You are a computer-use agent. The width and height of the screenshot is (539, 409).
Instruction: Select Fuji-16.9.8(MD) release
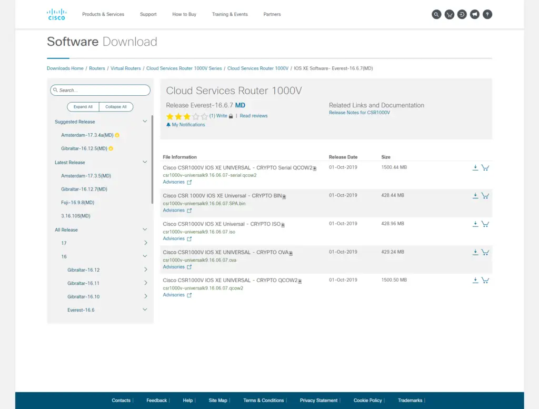click(x=77, y=203)
